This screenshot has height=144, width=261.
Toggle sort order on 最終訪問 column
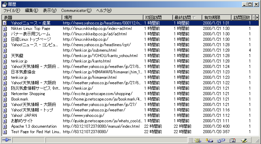pyautogui.click(x=188, y=17)
